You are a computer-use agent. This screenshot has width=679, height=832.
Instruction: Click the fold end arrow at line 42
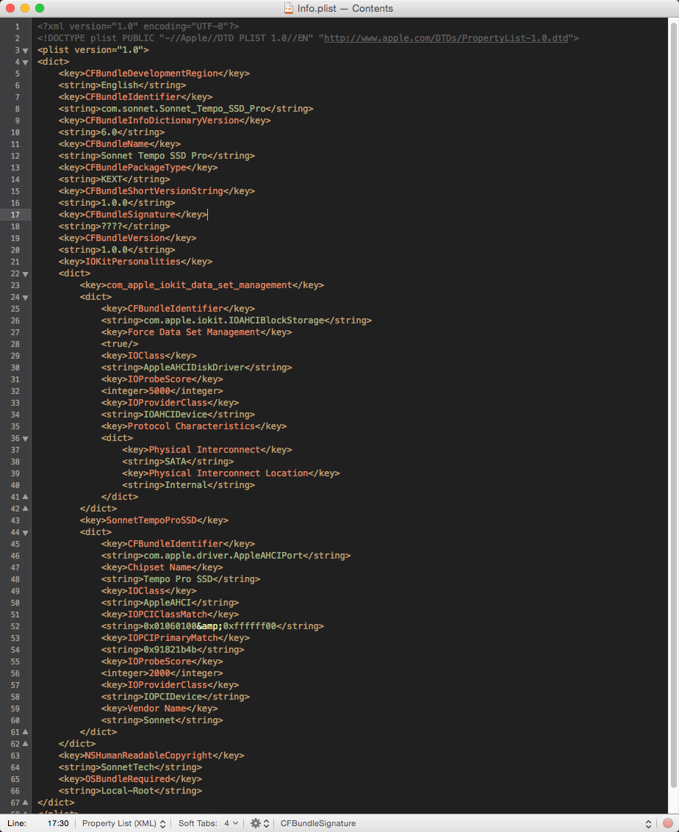coord(25,509)
